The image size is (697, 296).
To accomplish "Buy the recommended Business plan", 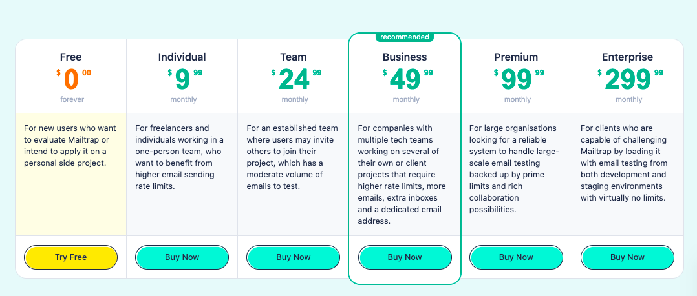I will click(405, 257).
